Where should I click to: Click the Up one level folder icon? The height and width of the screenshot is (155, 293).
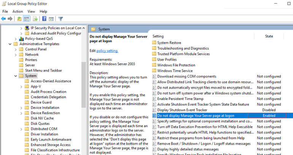pyautogui.click(x=19, y=19)
